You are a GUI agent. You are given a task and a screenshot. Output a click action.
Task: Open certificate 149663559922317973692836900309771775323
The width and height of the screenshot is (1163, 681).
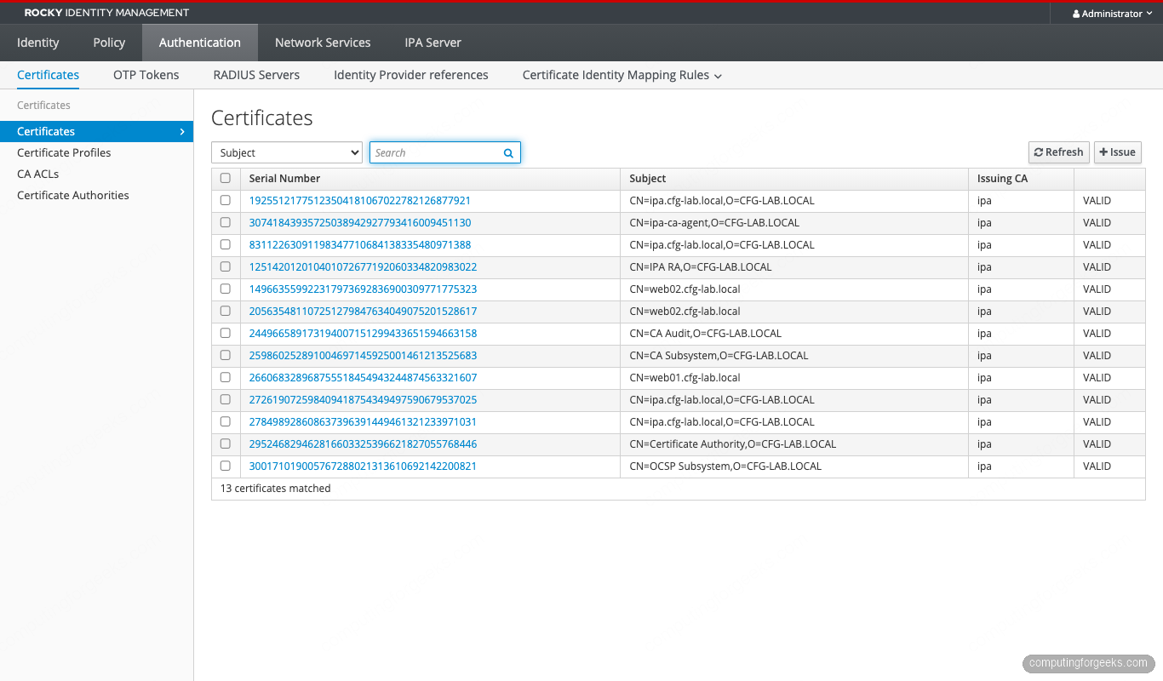[x=363, y=289]
